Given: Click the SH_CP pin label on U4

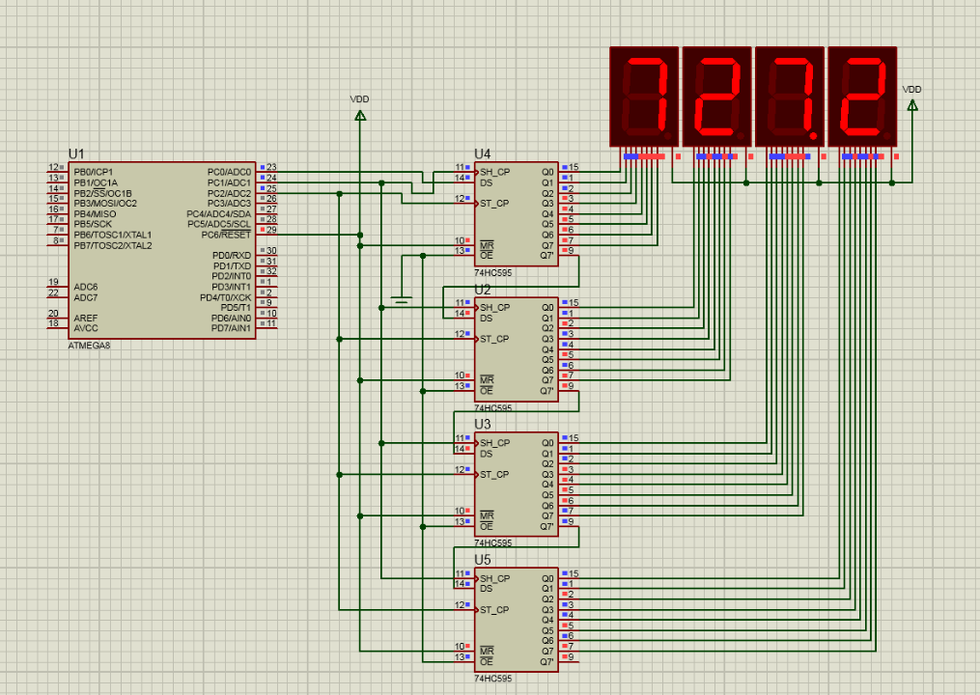Looking at the screenshot, I should tap(495, 172).
